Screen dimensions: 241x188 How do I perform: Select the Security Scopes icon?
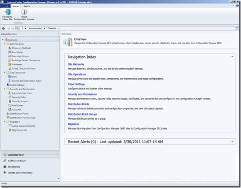(10, 101)
